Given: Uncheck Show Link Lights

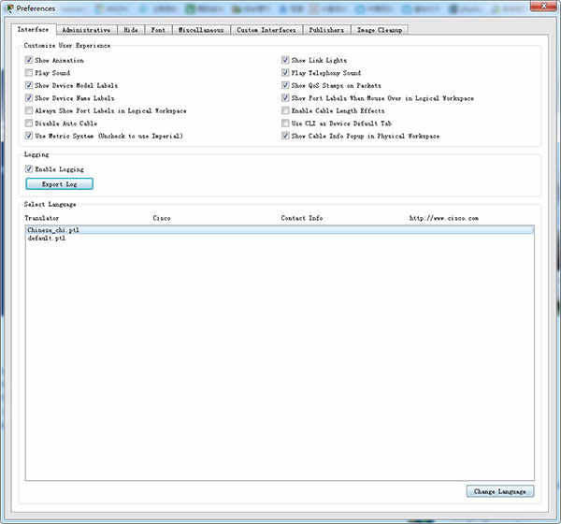Looking at the screenshot, I should tap(285, 60).
